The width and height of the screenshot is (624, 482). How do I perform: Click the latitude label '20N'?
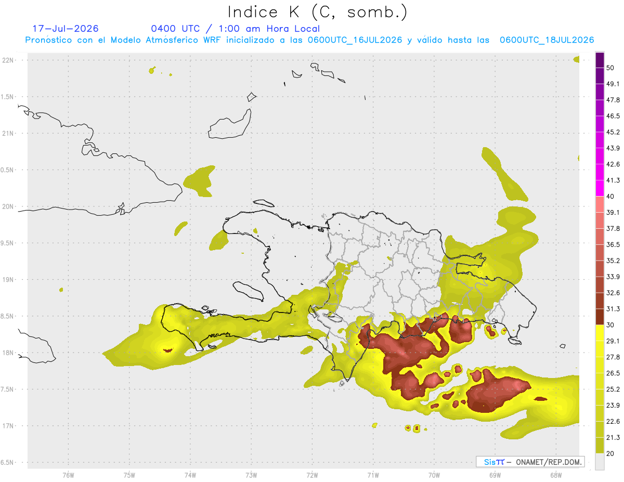pos(9,206)
